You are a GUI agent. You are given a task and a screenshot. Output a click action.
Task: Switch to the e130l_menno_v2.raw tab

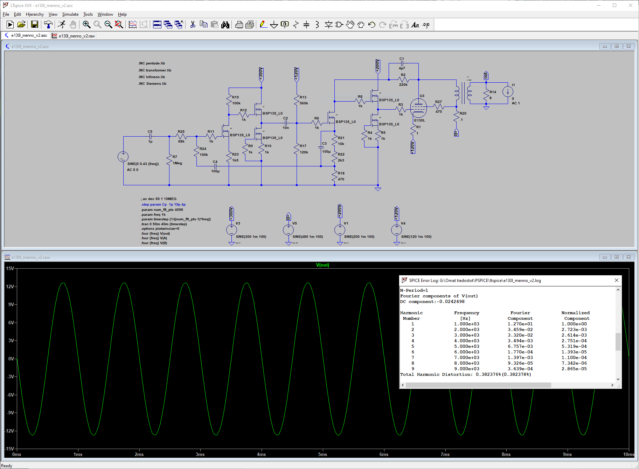[73, 36]
